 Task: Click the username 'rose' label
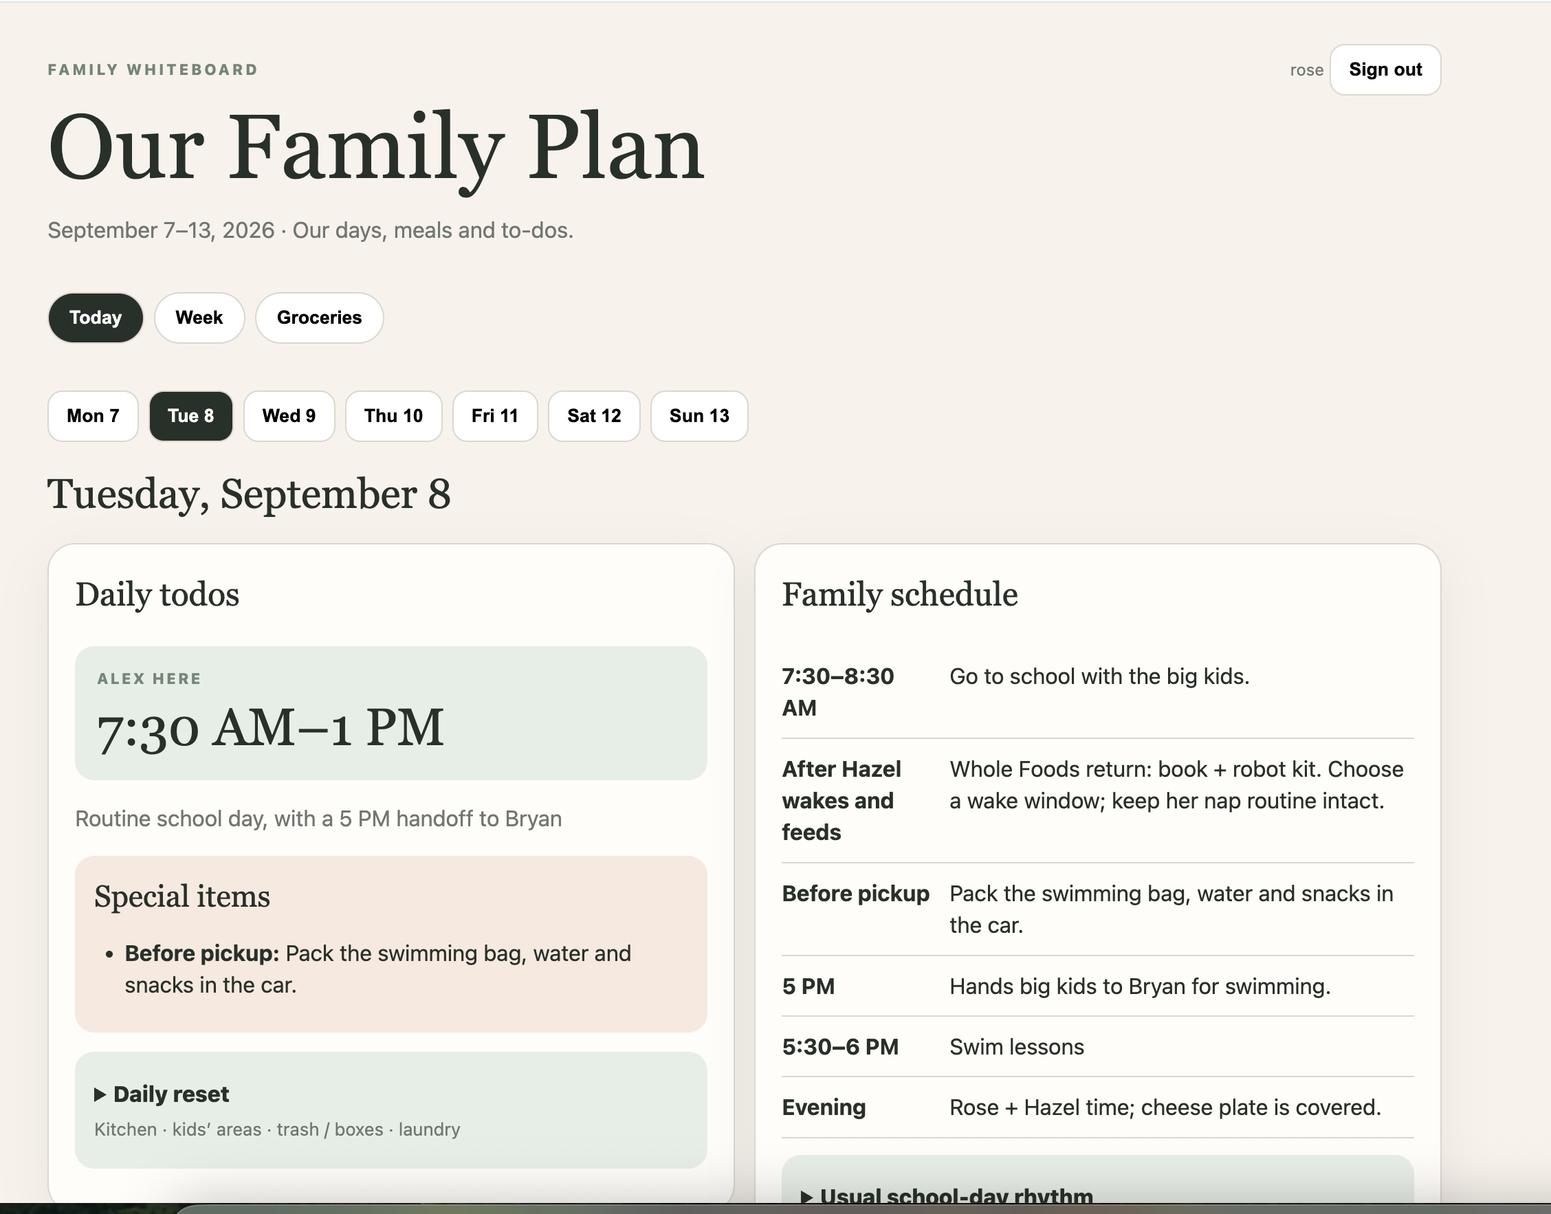(1306, 70)
